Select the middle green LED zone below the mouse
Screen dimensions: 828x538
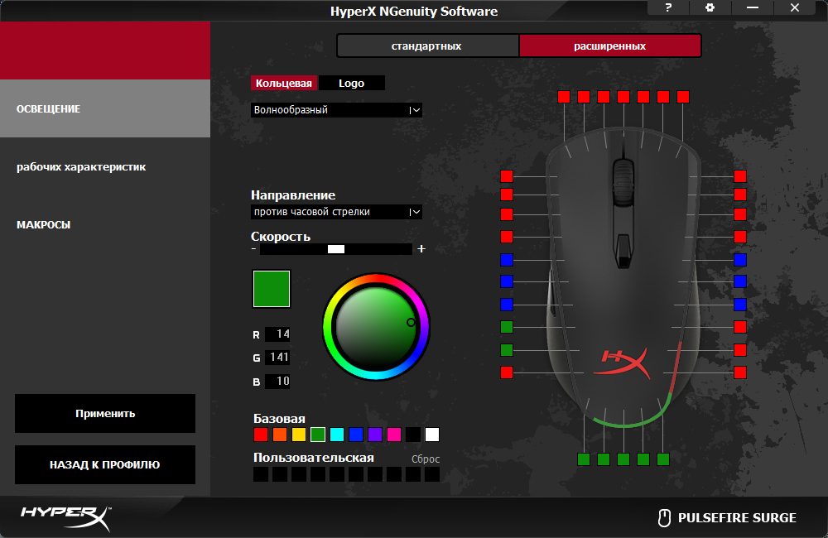[623, 459]
